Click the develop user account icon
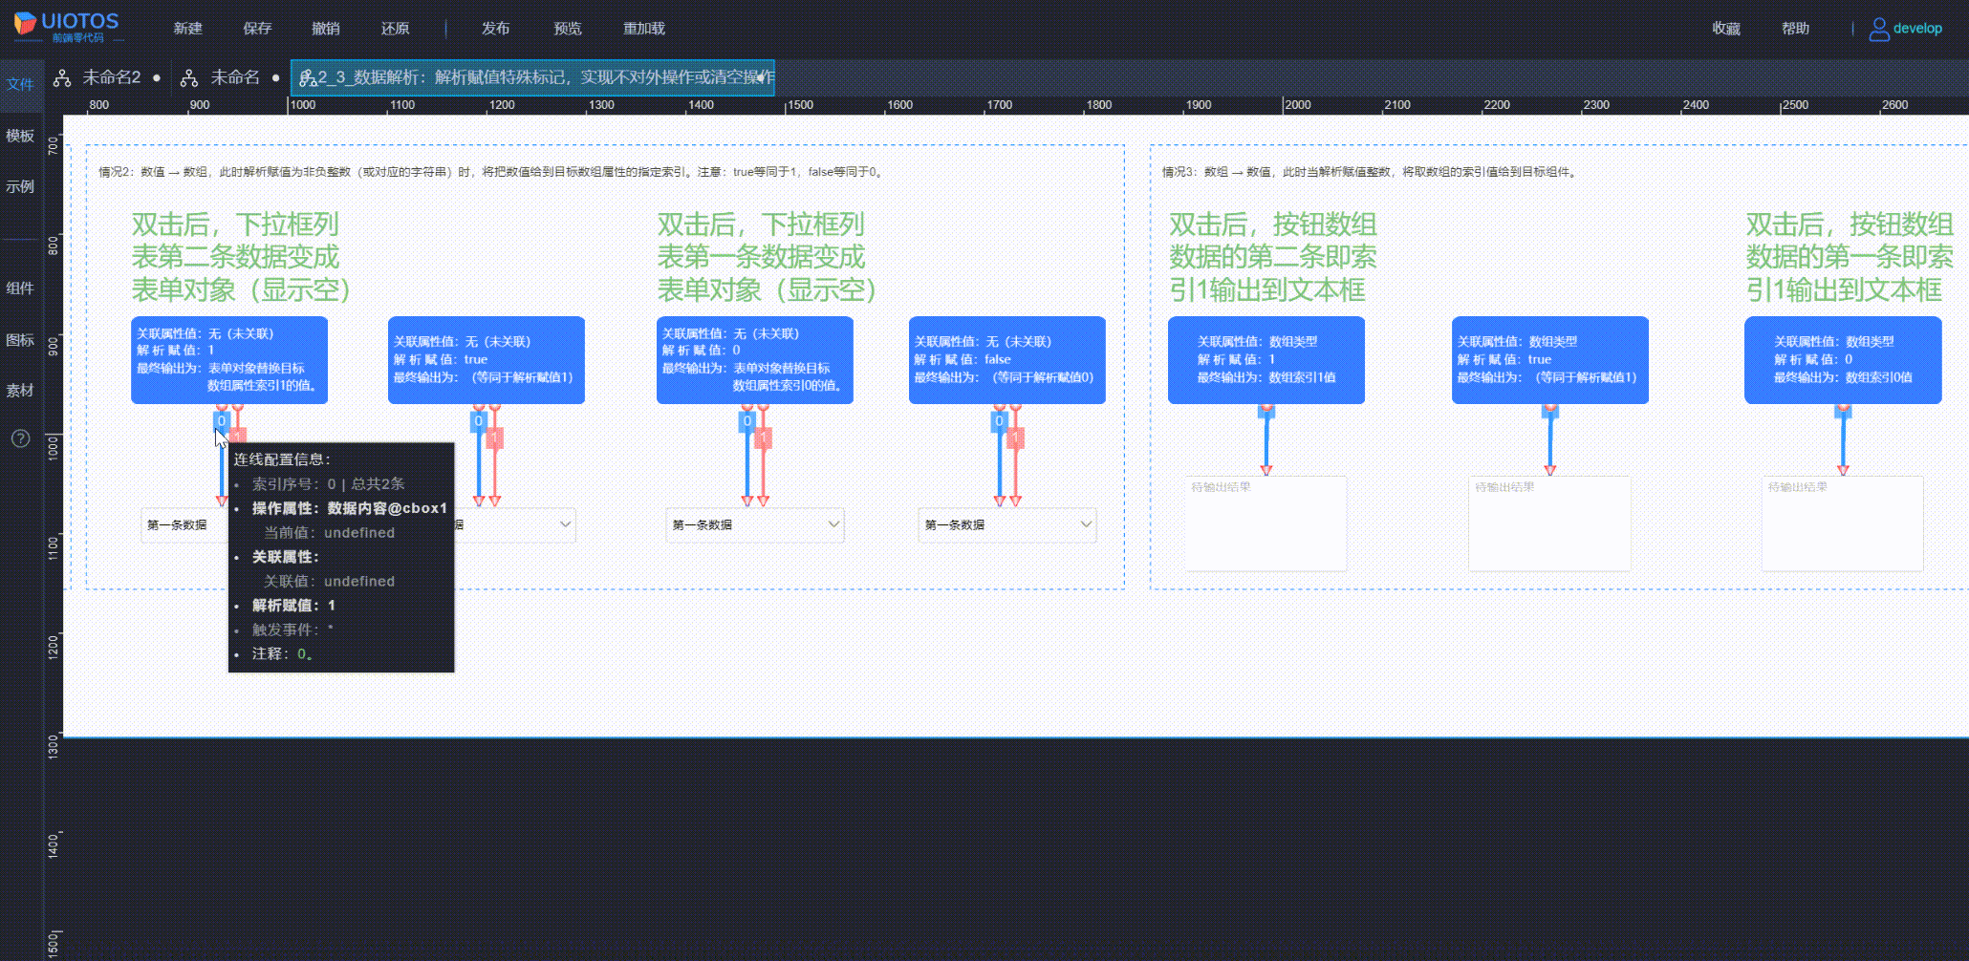The height and width of the screenshot is (961, 1969). point(1878,30)
